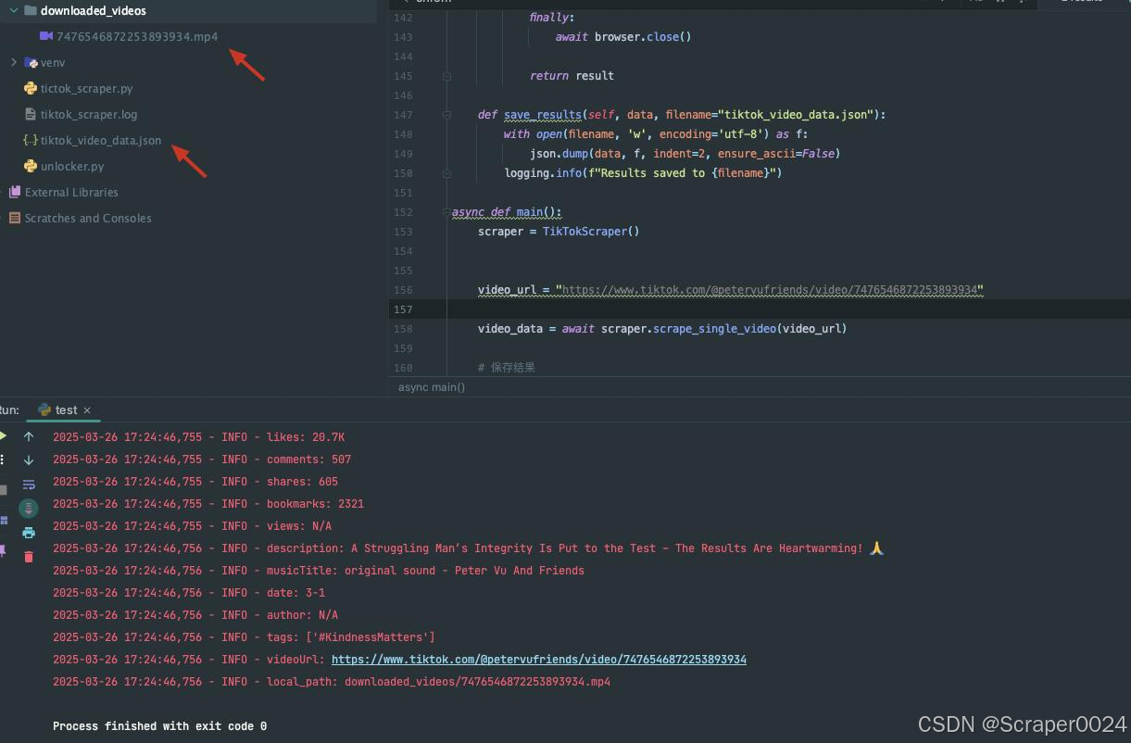Open unlocker.py in project tree

pos(72,166)
